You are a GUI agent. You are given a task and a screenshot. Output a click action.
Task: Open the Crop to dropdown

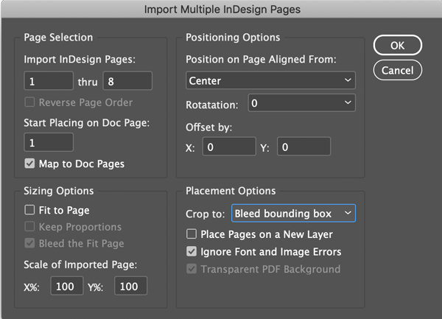click(293, 214)
